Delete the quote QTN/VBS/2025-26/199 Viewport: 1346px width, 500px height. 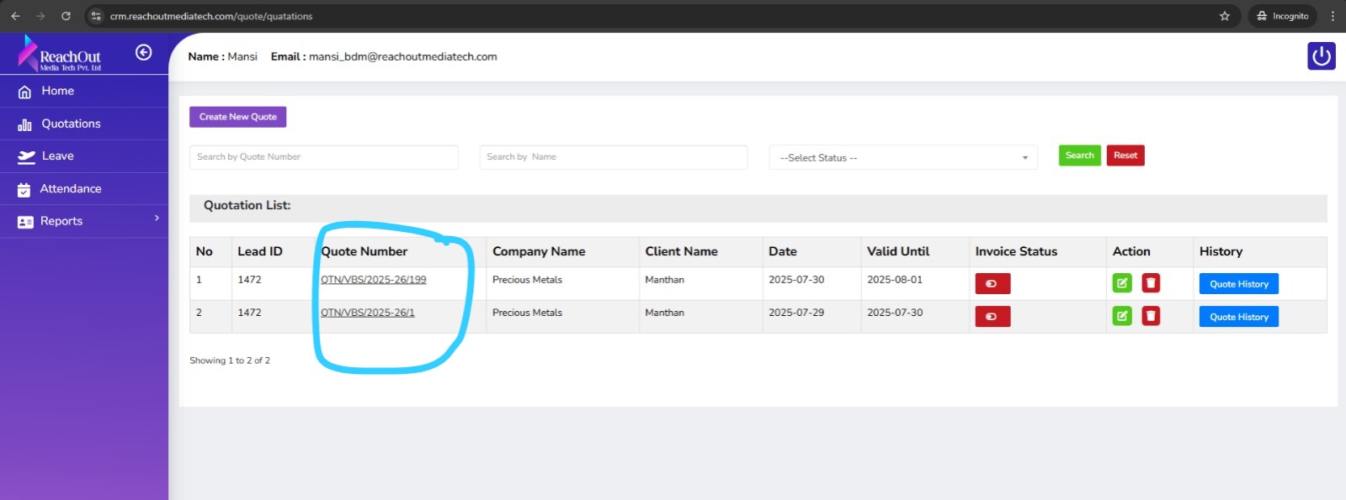pyautogui.click(x=1151, y=283)
